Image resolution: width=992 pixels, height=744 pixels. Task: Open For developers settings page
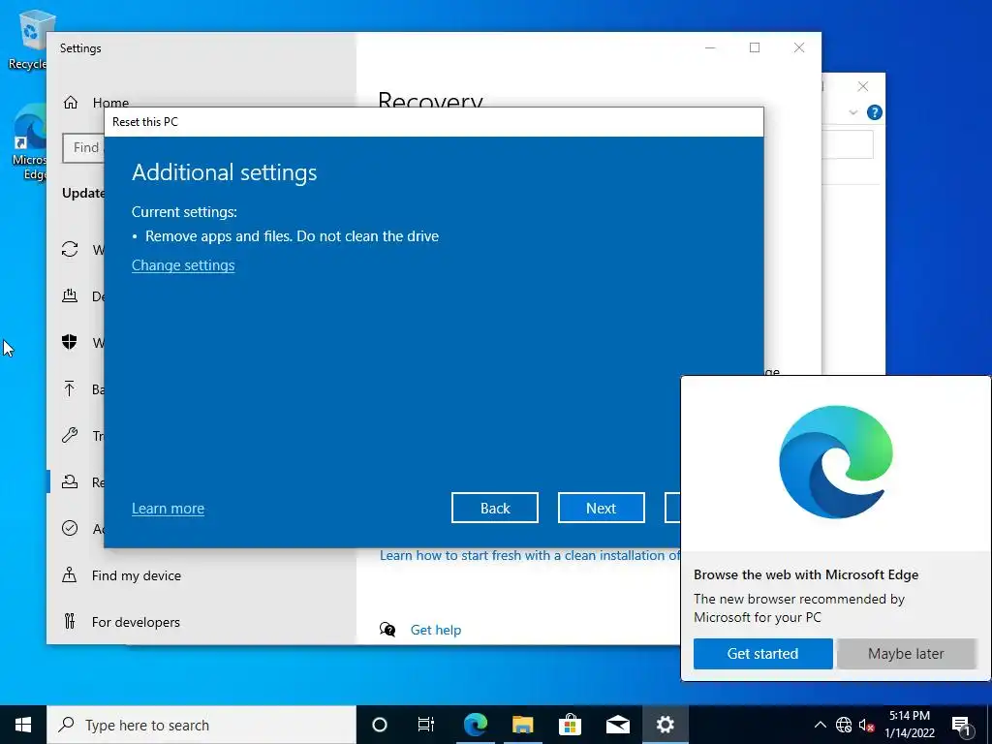pyautogui.click(x=136, y=622)
